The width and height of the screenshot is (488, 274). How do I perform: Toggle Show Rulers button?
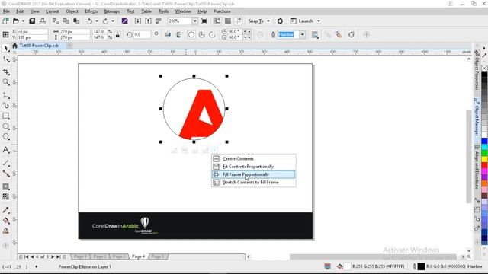tap(217, 21)
